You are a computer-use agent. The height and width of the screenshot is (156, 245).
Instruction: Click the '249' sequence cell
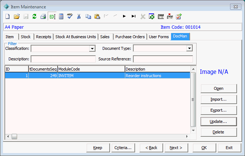pyautogui.click(x=43, y=76)
